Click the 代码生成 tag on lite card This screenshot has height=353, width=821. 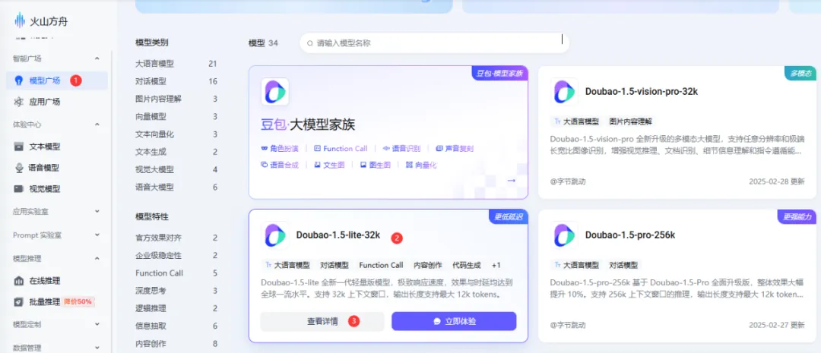point(467,265)
